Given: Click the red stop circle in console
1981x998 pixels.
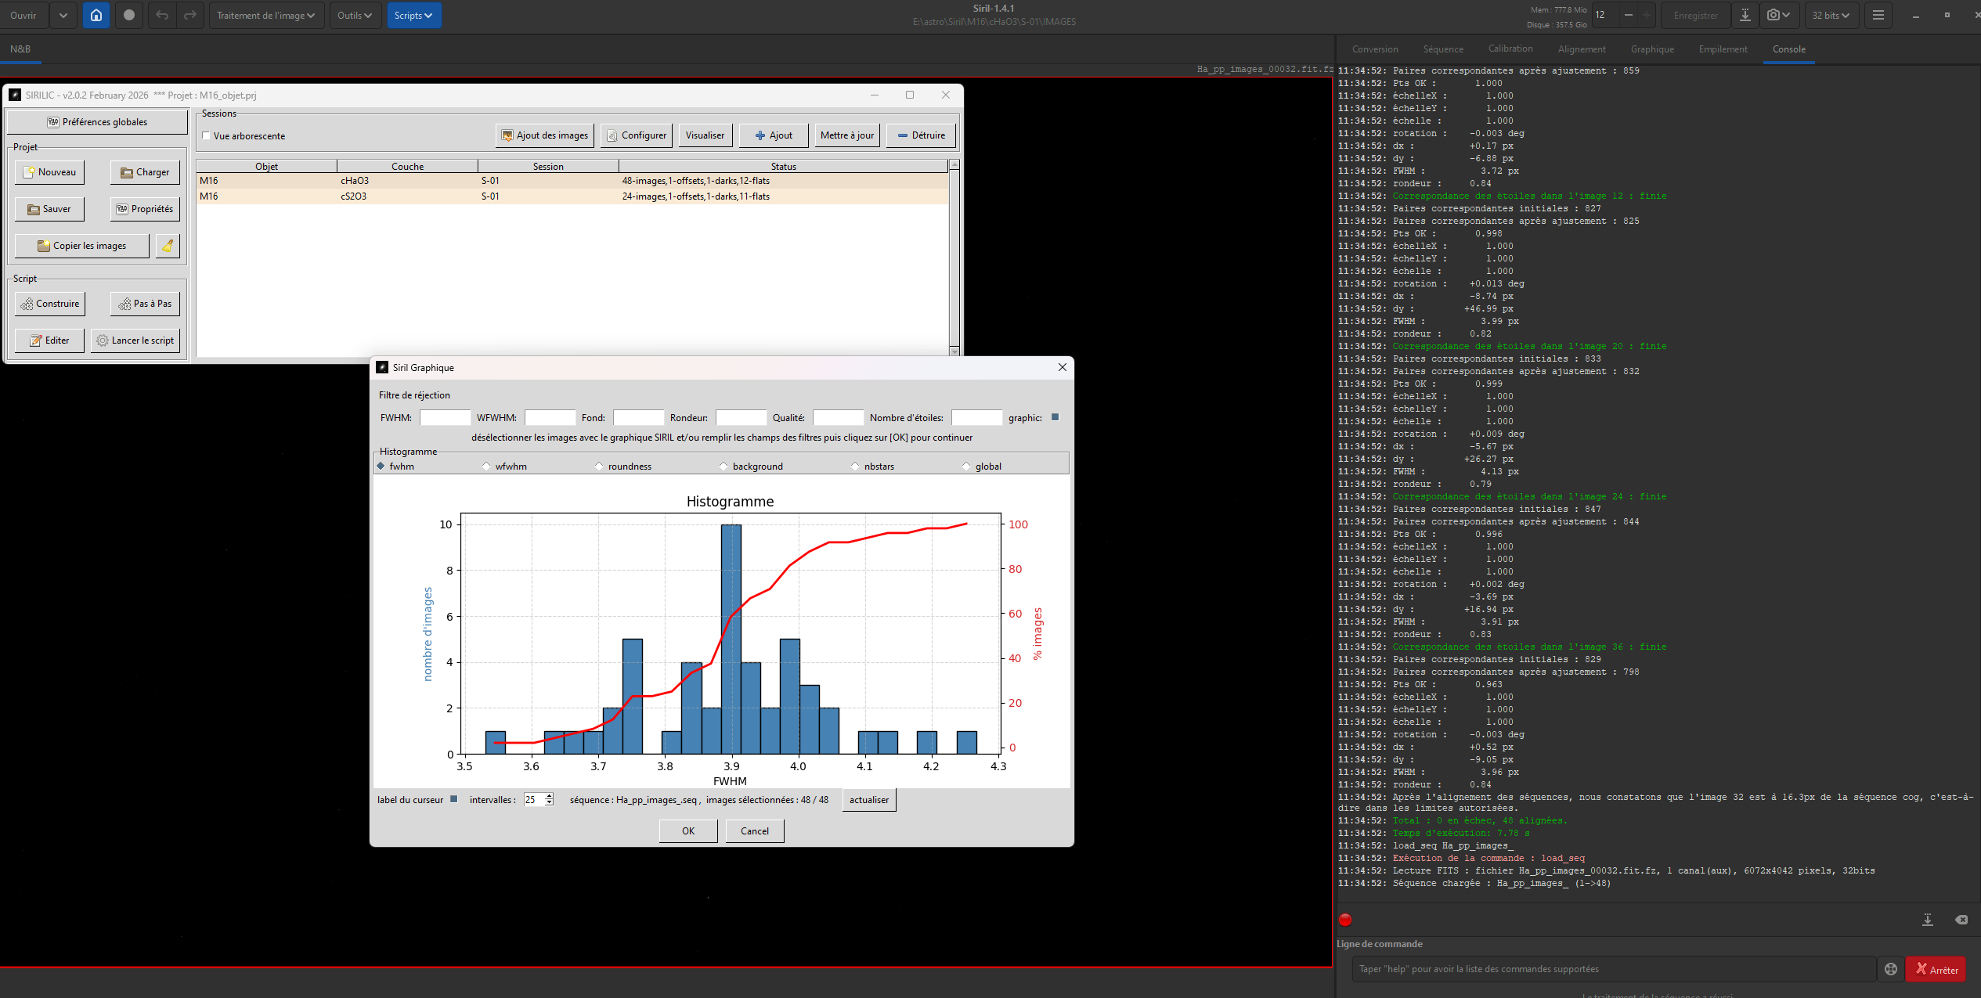Looking at the screenshot, I should pos(1345,920).
